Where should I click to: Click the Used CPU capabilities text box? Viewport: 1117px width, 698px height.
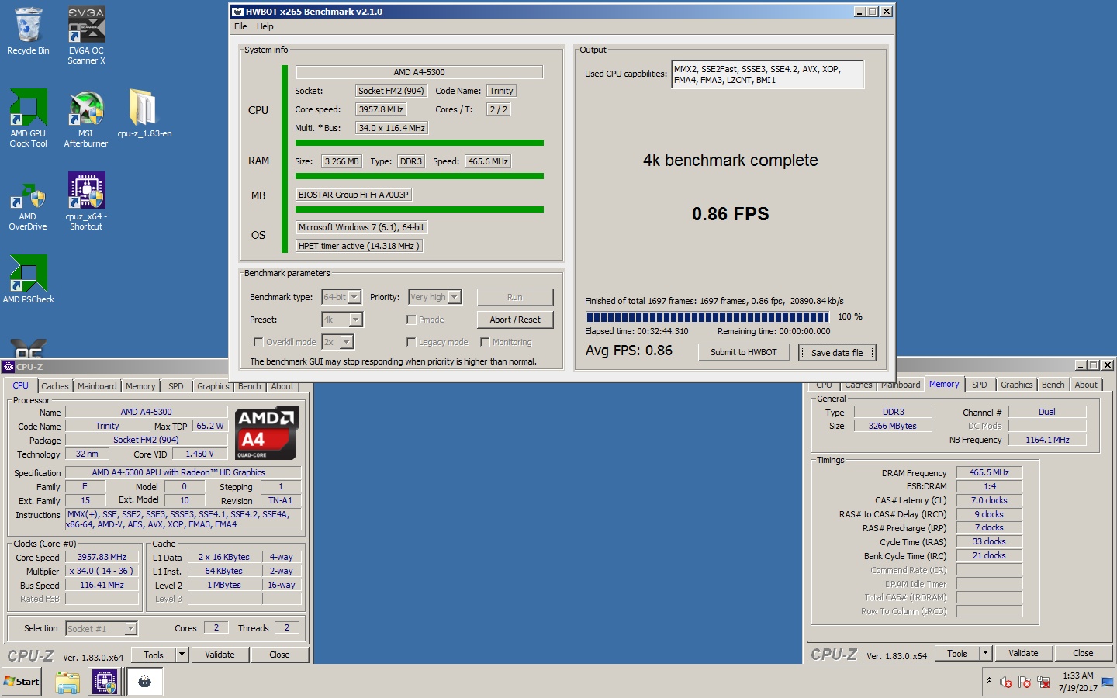coord(767,74)
